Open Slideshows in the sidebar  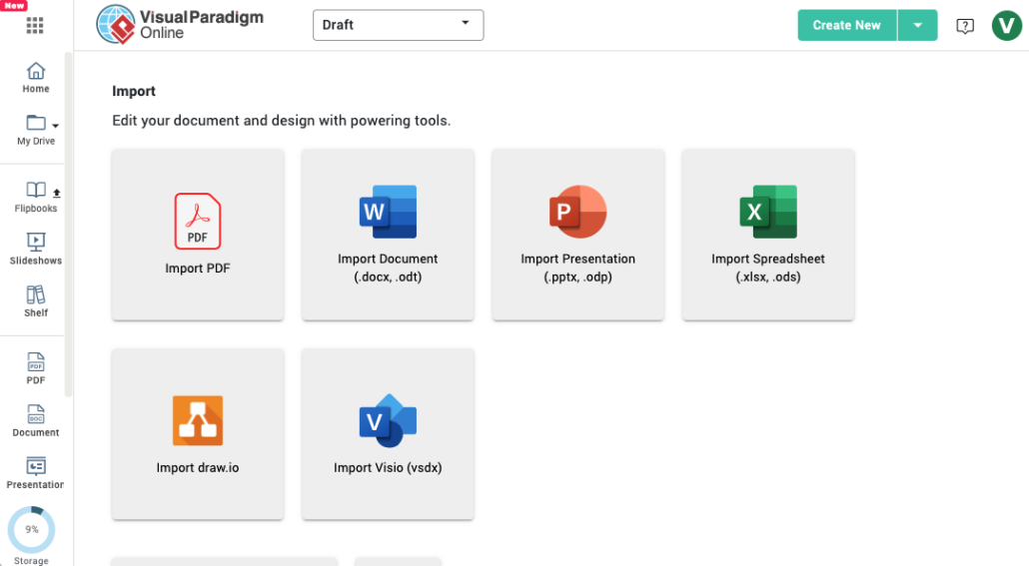[36, 249]
